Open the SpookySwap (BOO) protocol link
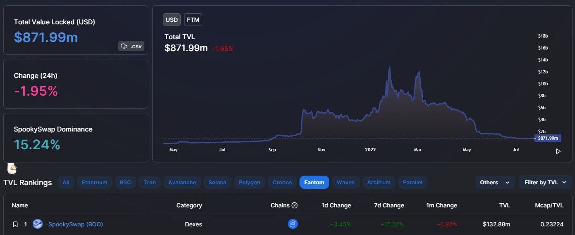The width and height of the screenshot is (575, 235). pos(76,224)
